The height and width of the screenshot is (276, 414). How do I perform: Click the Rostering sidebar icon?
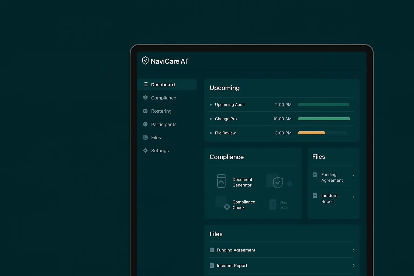(145, 111)
